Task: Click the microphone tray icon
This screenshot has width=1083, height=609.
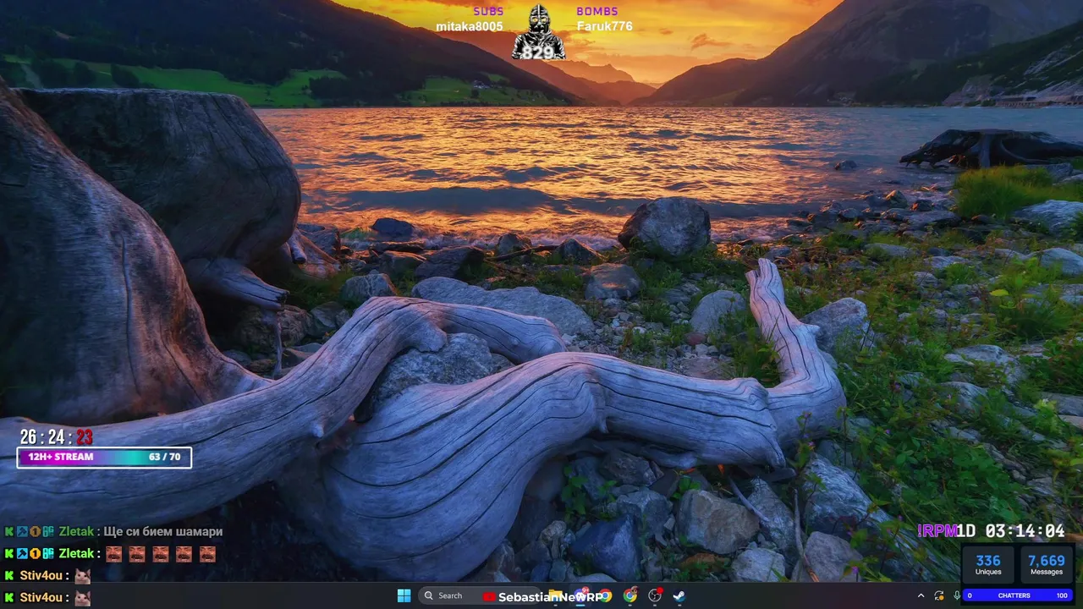Action: pos(957,595)
